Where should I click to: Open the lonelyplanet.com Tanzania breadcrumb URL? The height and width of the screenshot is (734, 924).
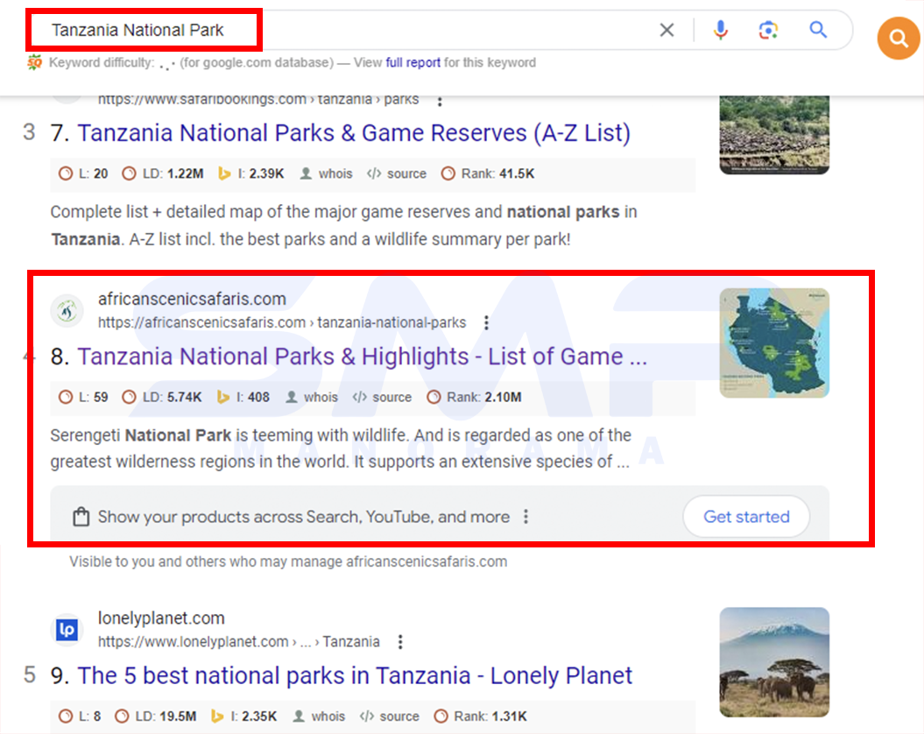238,641
